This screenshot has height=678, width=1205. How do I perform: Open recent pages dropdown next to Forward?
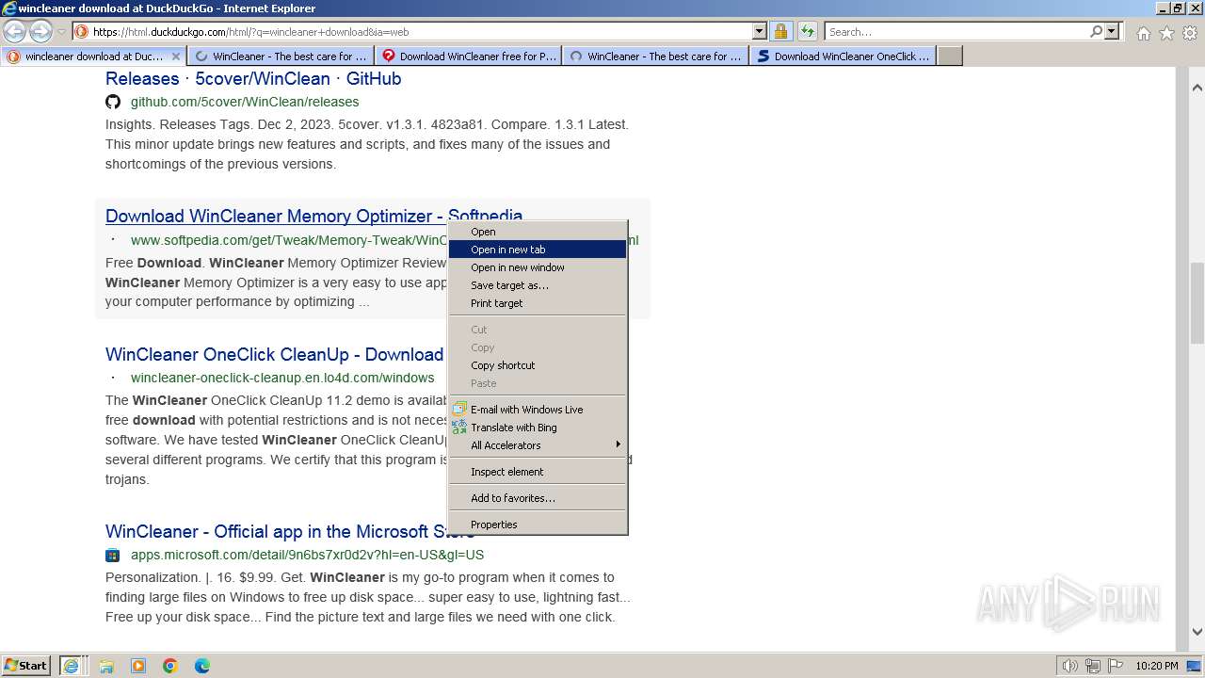(x=61, y=32)
